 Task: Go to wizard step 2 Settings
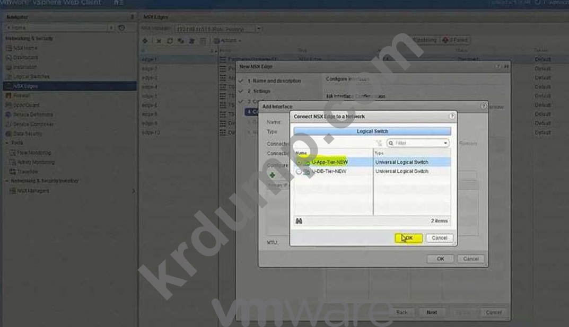[259, 91]
